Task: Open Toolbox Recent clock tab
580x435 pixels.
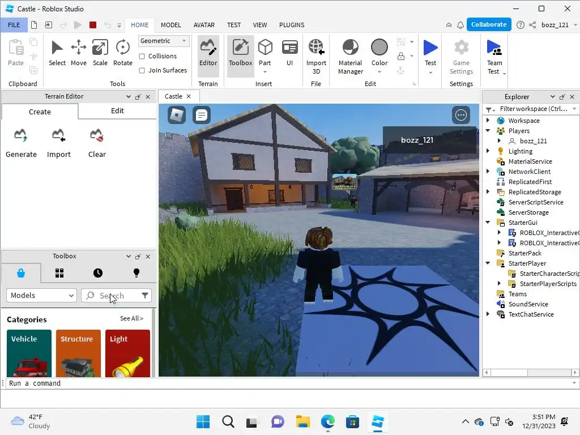Action: (97, 273)
